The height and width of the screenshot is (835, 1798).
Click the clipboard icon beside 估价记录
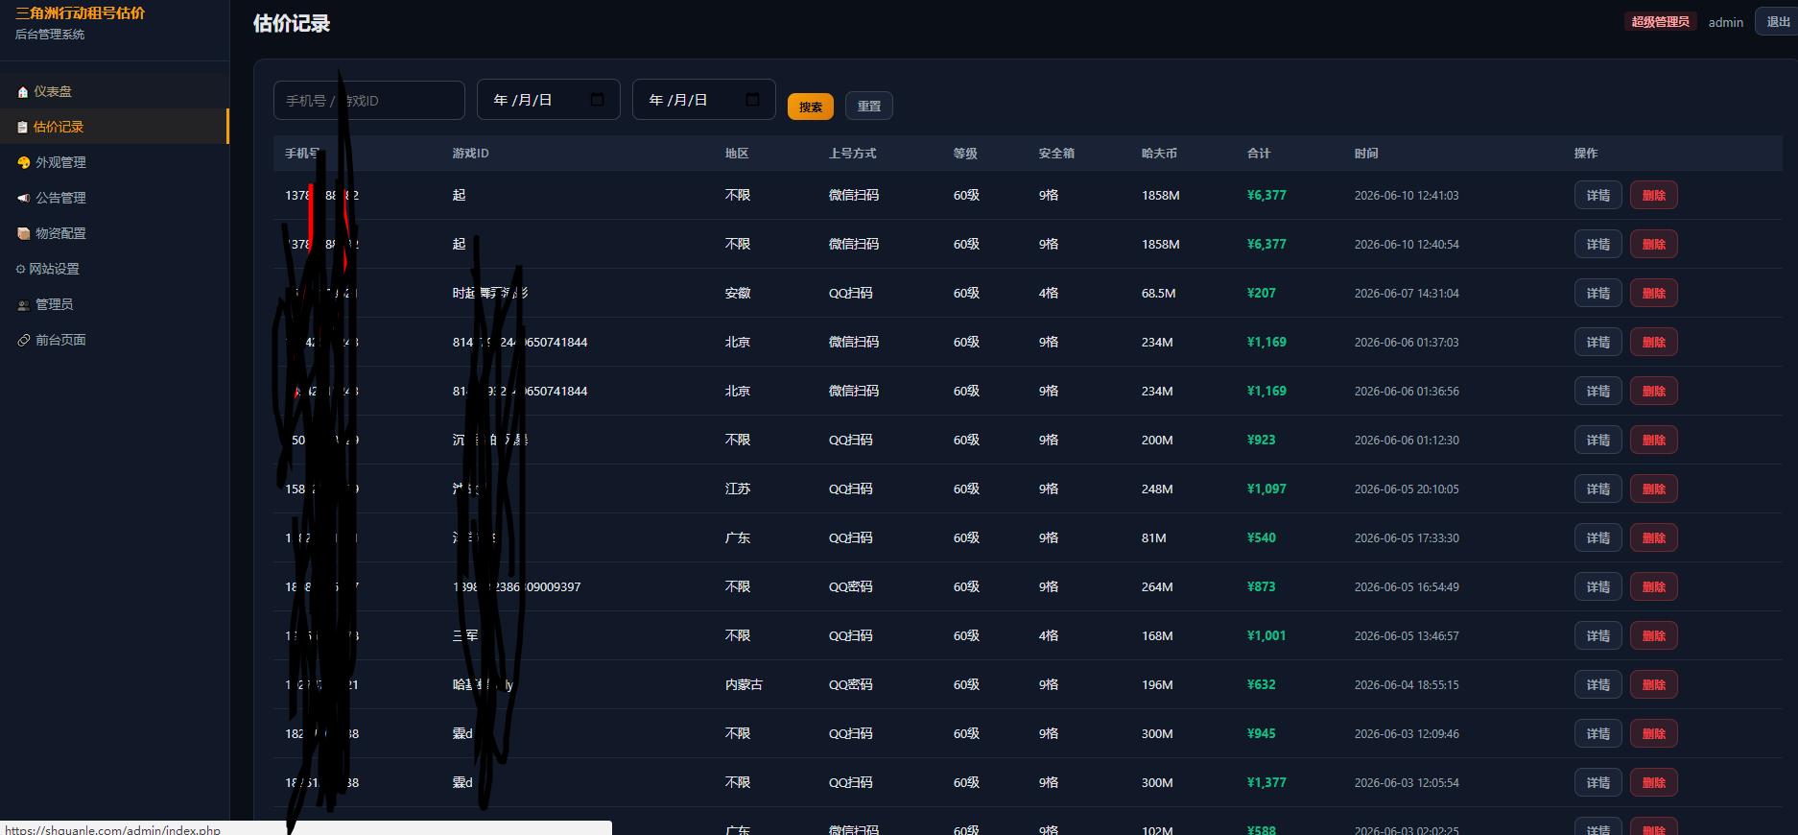point(23,127)
